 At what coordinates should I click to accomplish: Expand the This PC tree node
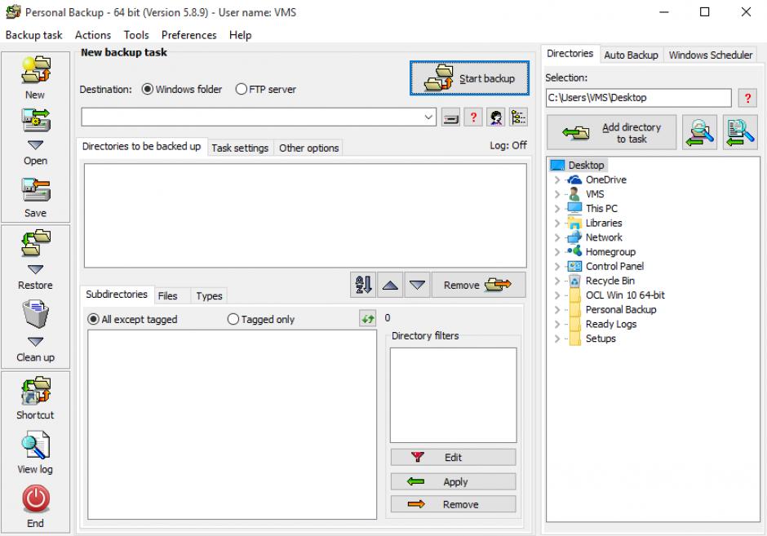556,209
